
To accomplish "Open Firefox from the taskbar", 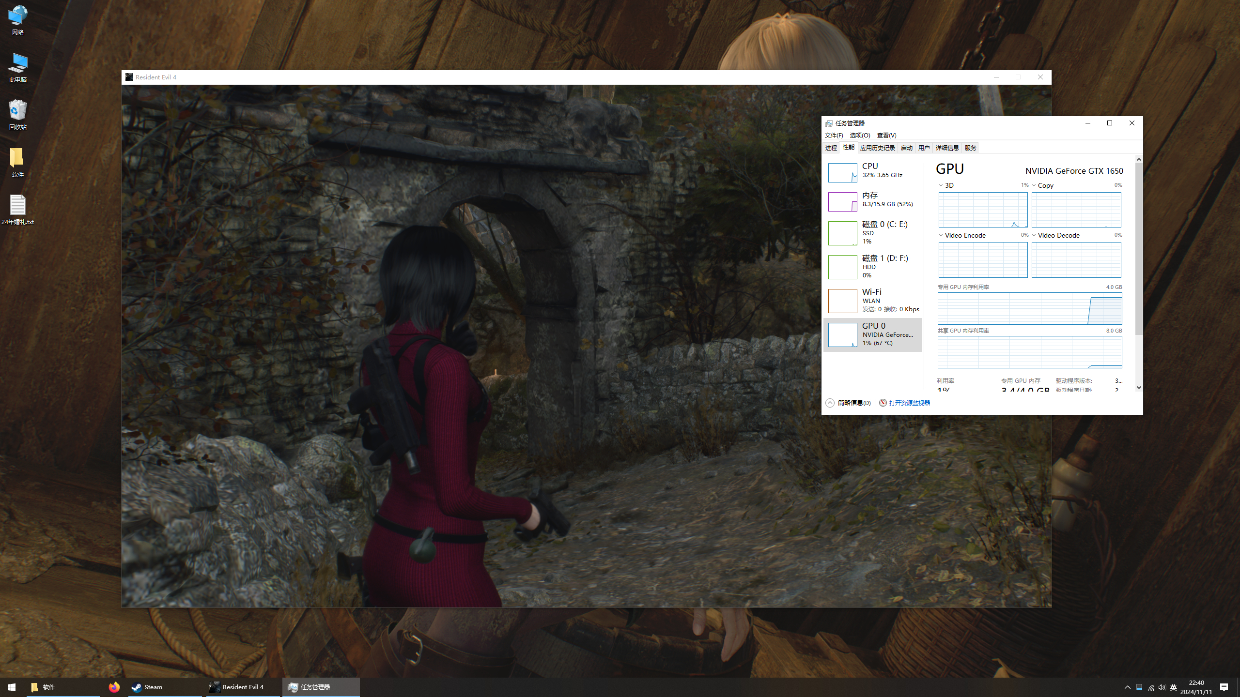I will (114, 687).
